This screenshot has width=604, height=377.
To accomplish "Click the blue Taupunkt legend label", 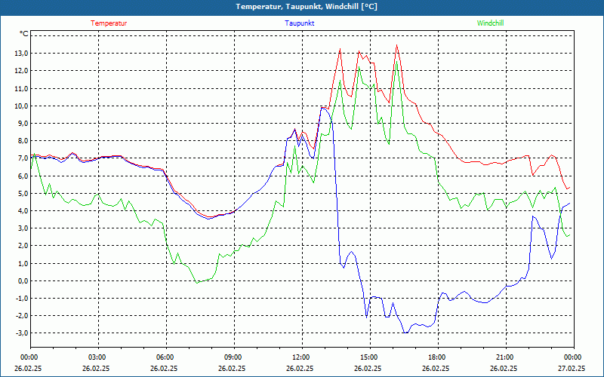I will point(299,23).
